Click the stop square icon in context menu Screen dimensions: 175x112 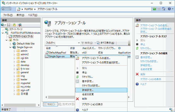click(77, 72)
